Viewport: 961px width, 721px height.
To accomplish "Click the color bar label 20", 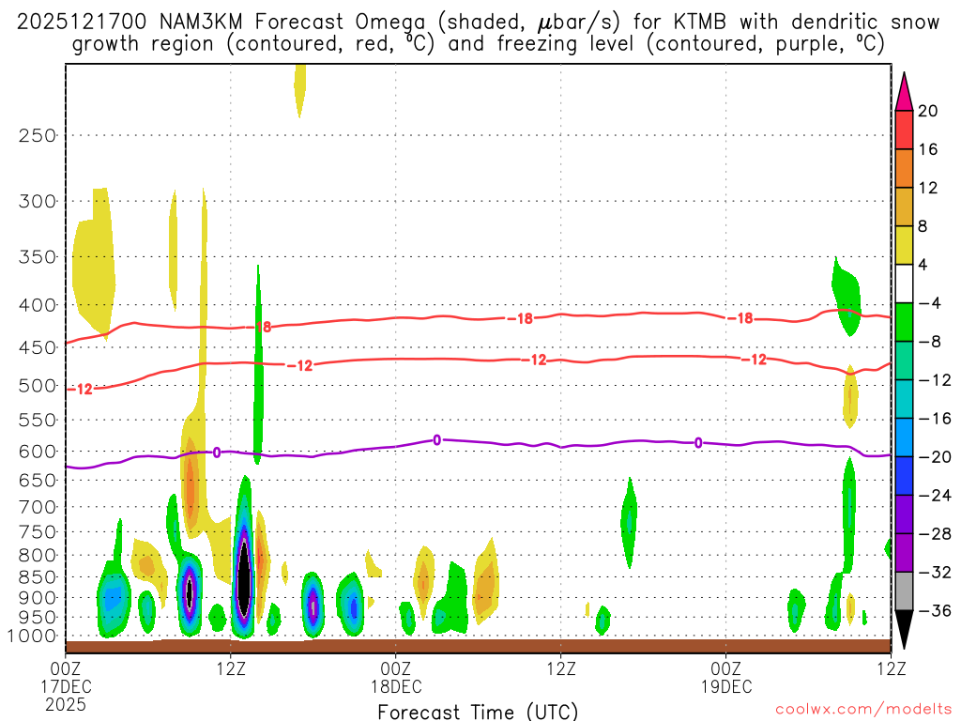I will tap(928, 111).
